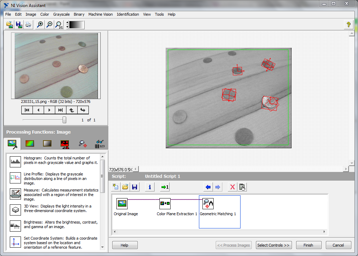Click the Zoom In magnifier icon
This screenshot has width=358, height=256.
(x=40, y=25)
